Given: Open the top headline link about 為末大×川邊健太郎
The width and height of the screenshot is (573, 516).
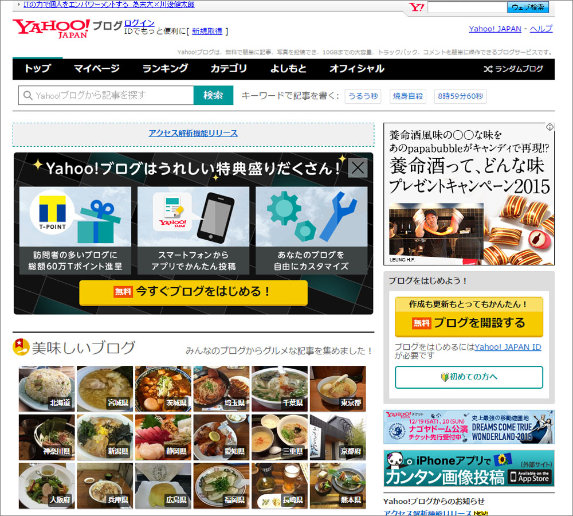Looking at the screenshot, I should (109, 5).
